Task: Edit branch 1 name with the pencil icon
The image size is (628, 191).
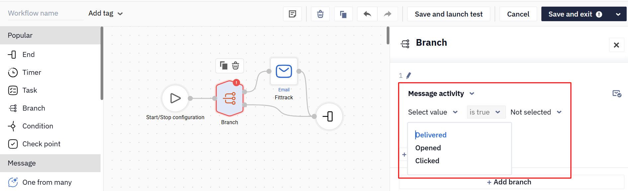Action: tap(409, 75)
